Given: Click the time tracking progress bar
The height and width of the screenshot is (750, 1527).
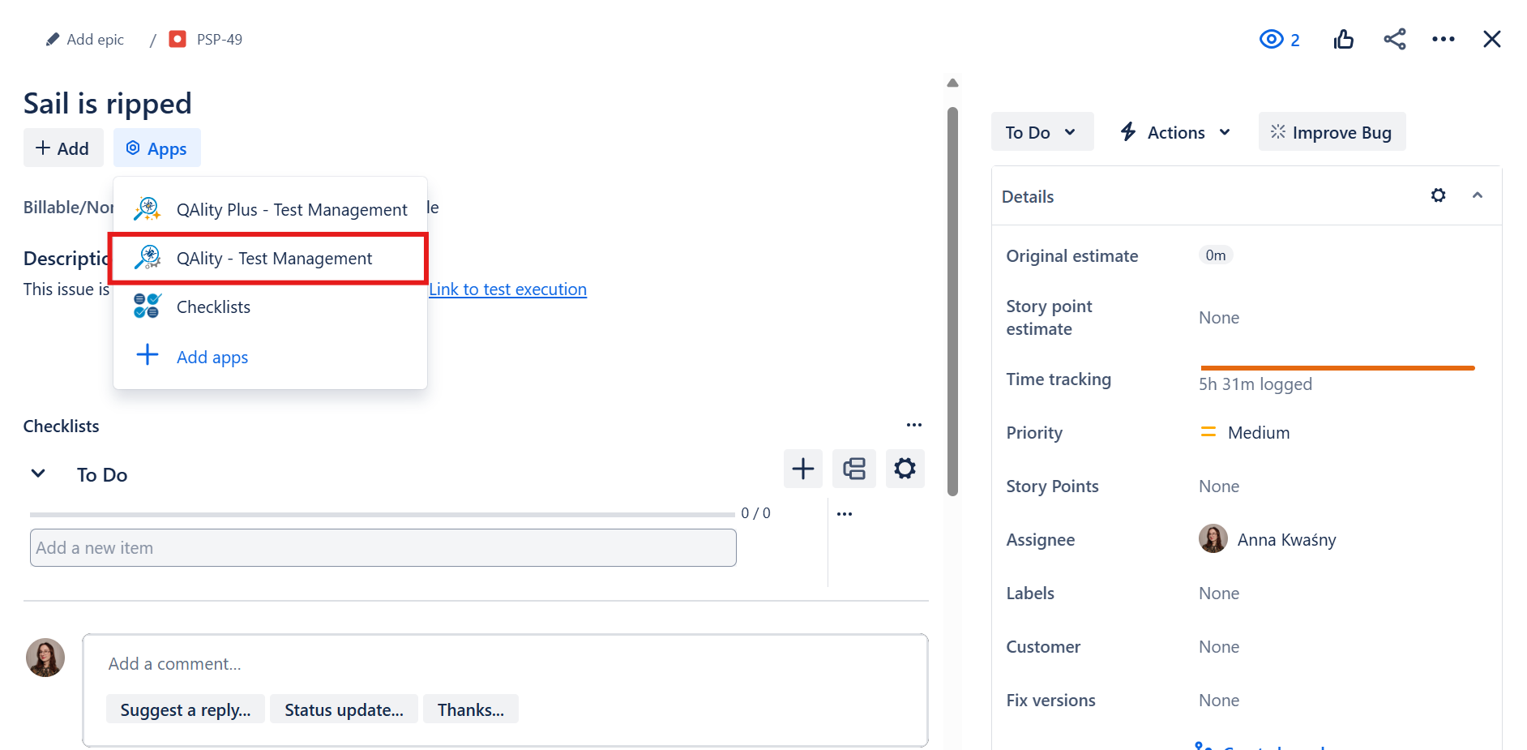Looking at the screenshot, I should pyautogui.click(x=1337, y=368).
